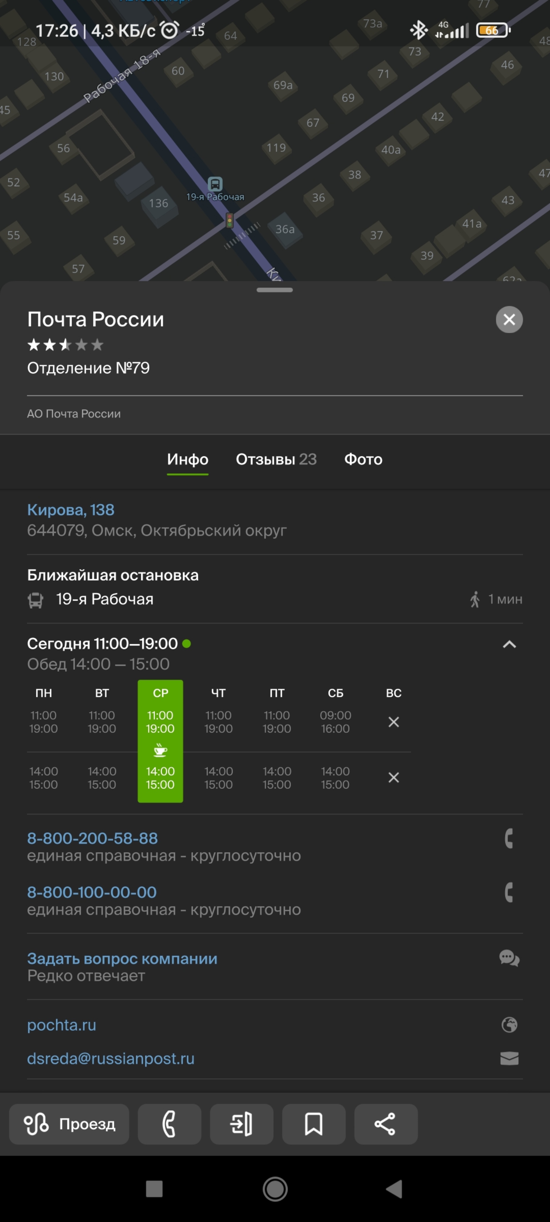Tap Android back triangle button
Image resolution: width=550 pixels, height=1222 pixels.
point(394,1189)
